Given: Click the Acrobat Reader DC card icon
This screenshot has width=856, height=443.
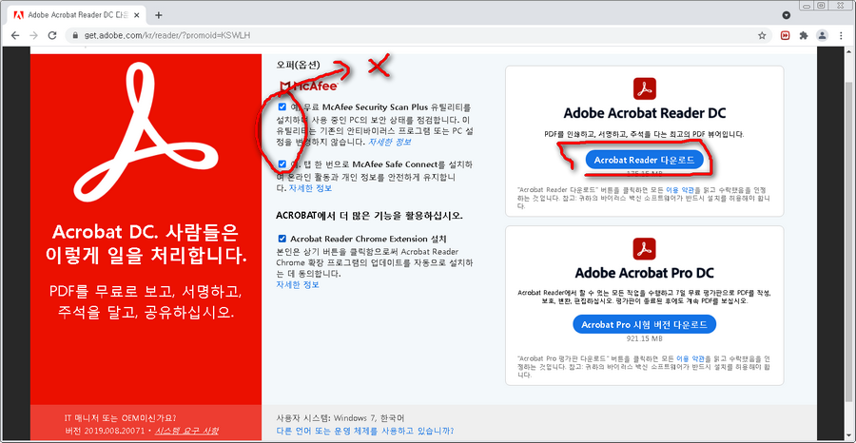Looking at the screenshot, I should [644, 88].
